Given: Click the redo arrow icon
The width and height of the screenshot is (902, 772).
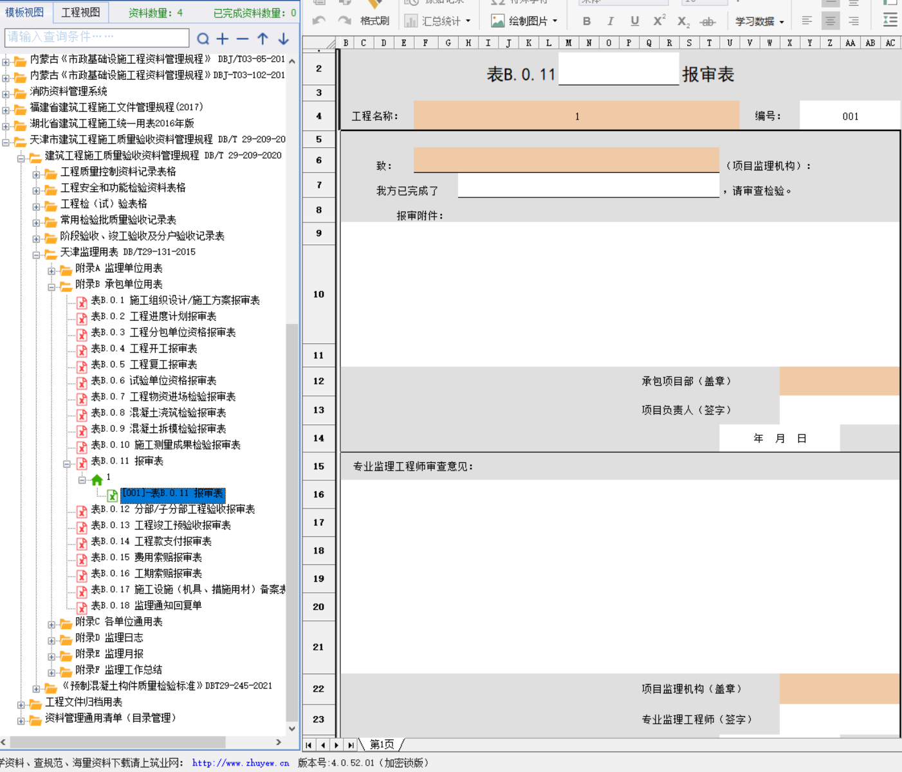Looking at the screenshot, I should click(344, 21).
